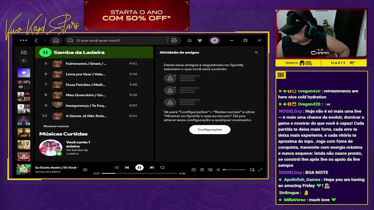Click chat user MillaVerso

tap(295, 200)
